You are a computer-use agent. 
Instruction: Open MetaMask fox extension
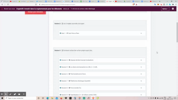tap(158, 4)
